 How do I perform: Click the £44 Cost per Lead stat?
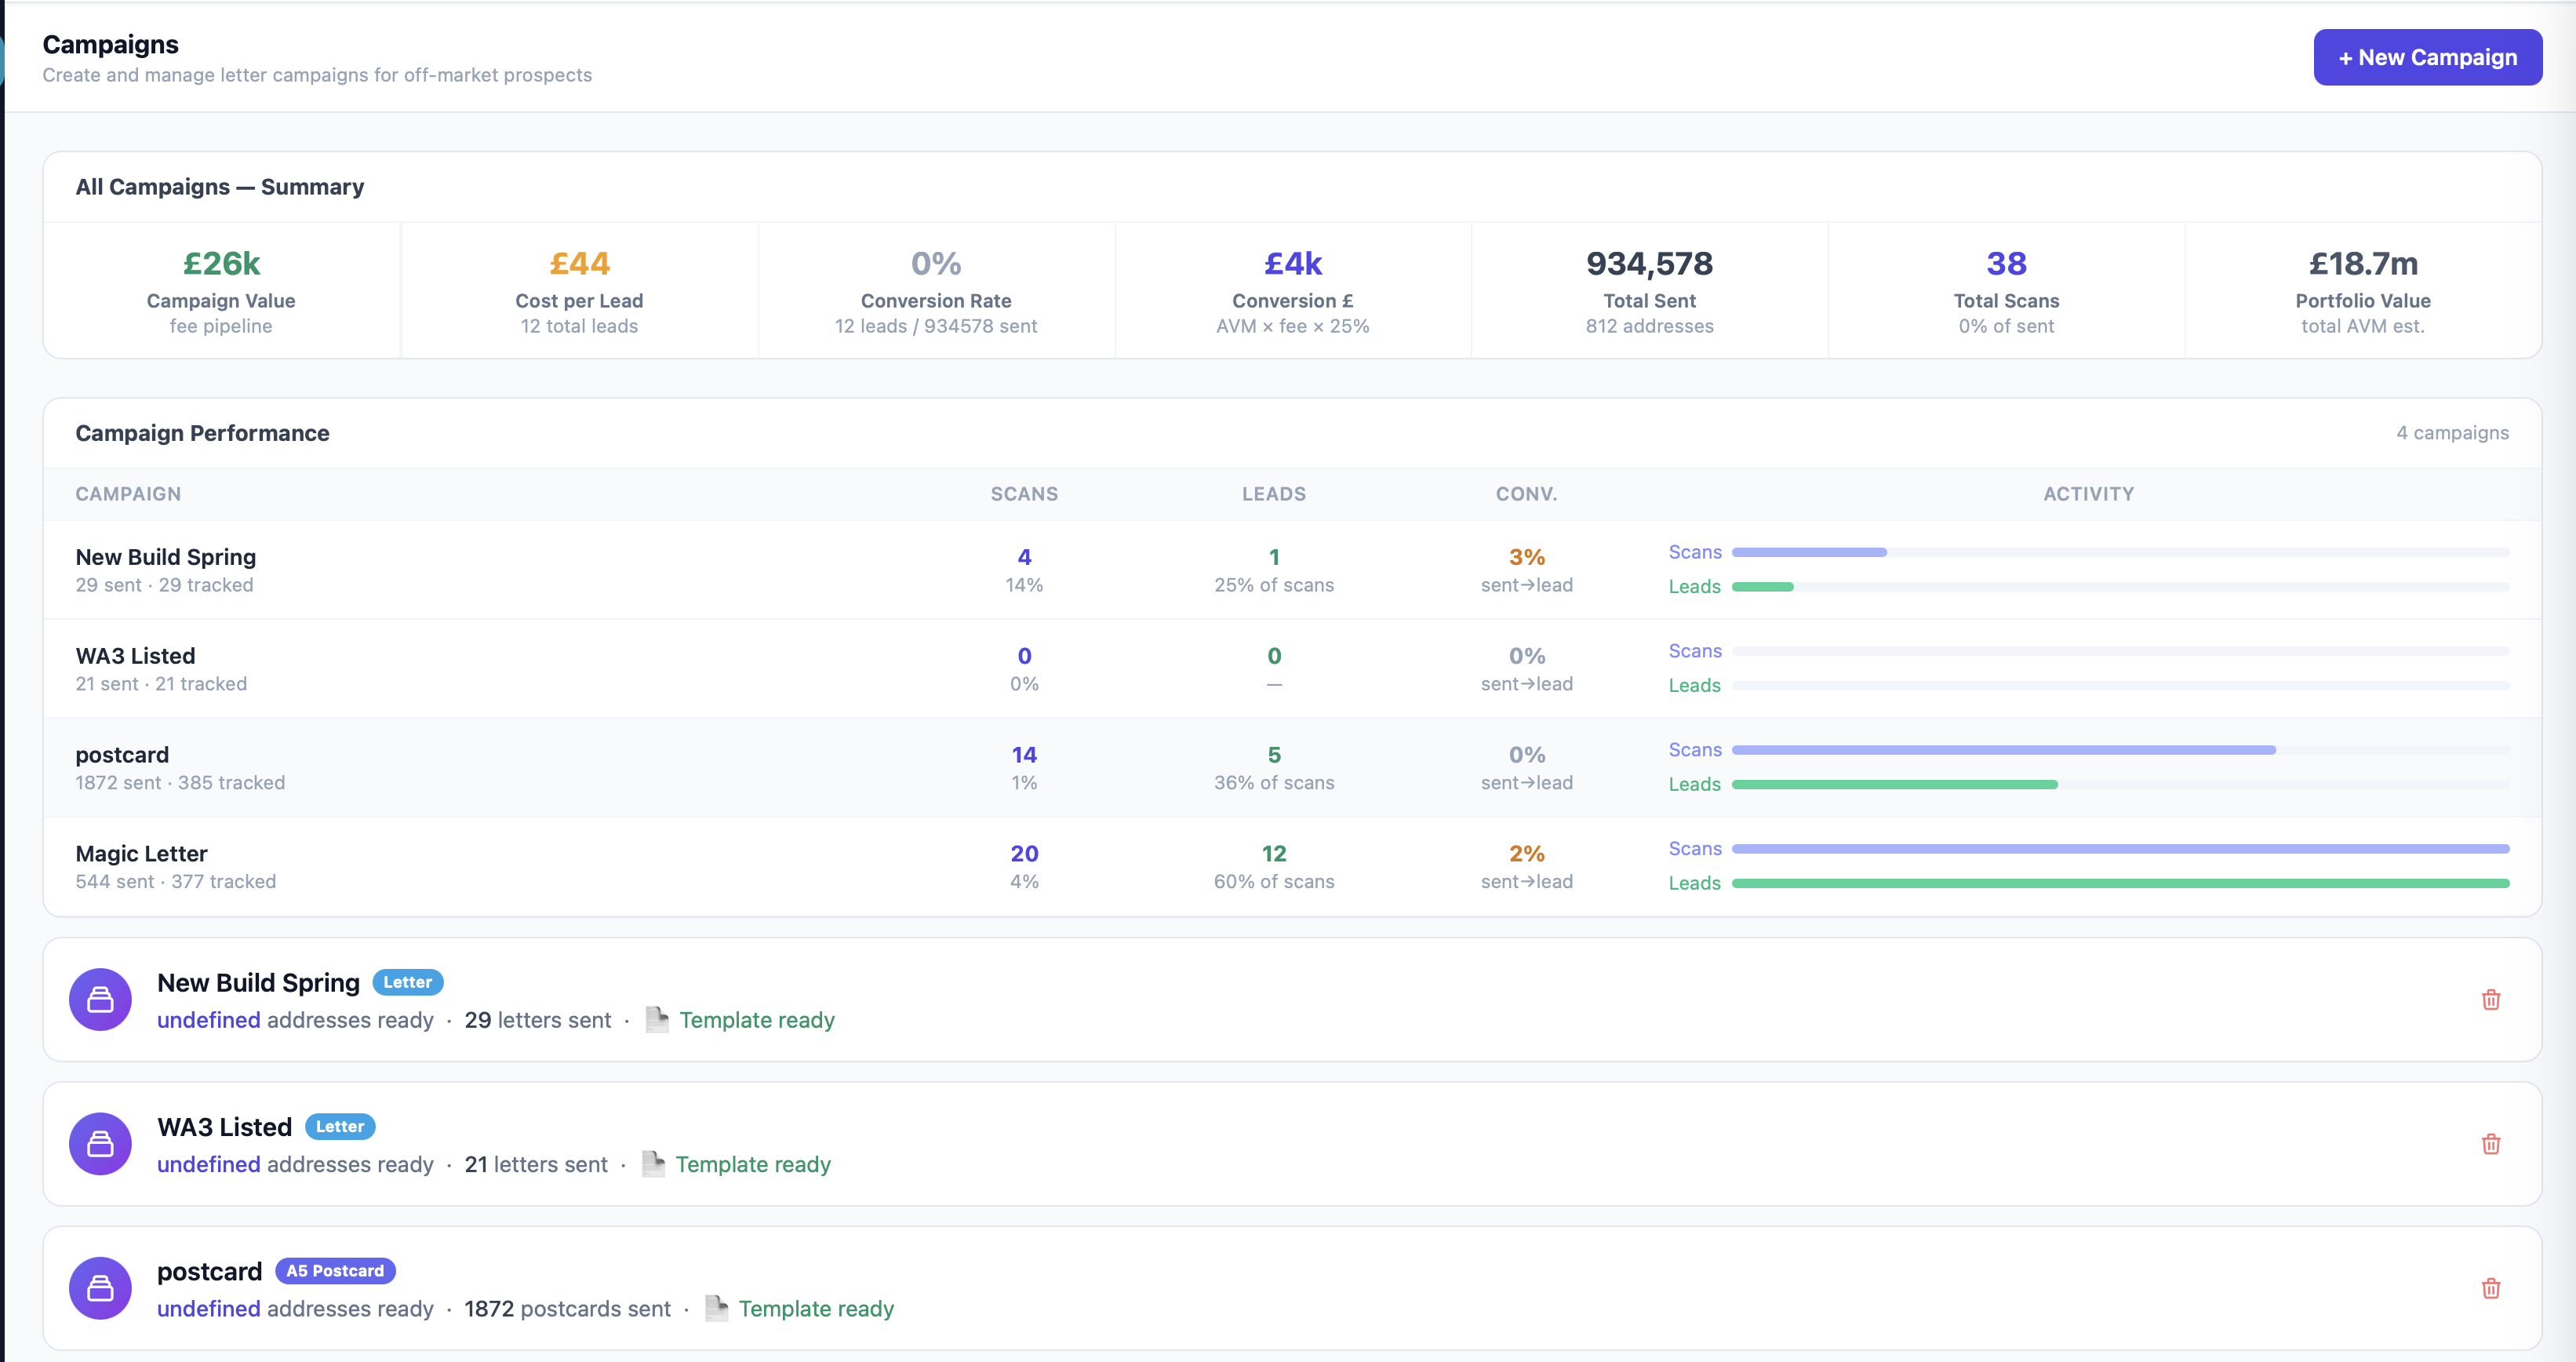(x=579, y=290)
